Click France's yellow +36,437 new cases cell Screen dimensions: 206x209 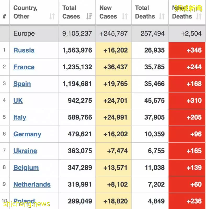113,67
